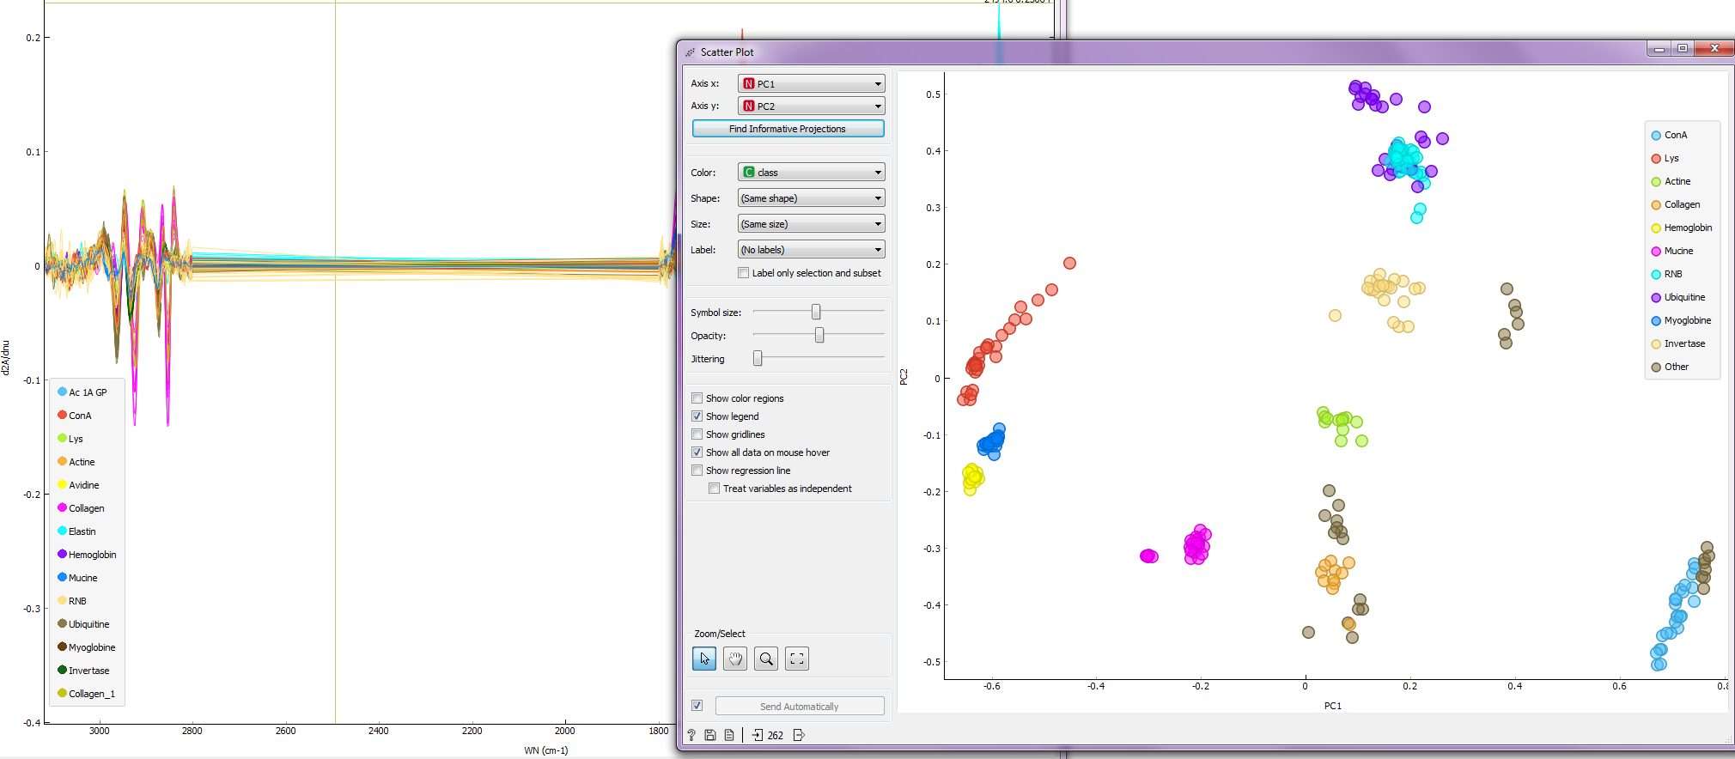Screen dimensions: 1735x759
Task: Expand the Label dropdown
Action: coord(811,249)
